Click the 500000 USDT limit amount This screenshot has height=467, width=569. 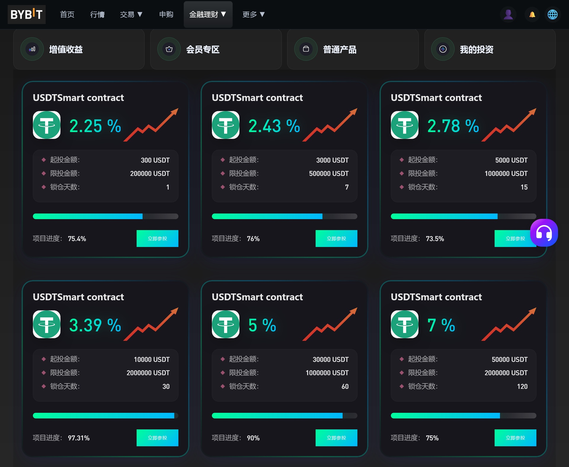[x=329, y=174]
